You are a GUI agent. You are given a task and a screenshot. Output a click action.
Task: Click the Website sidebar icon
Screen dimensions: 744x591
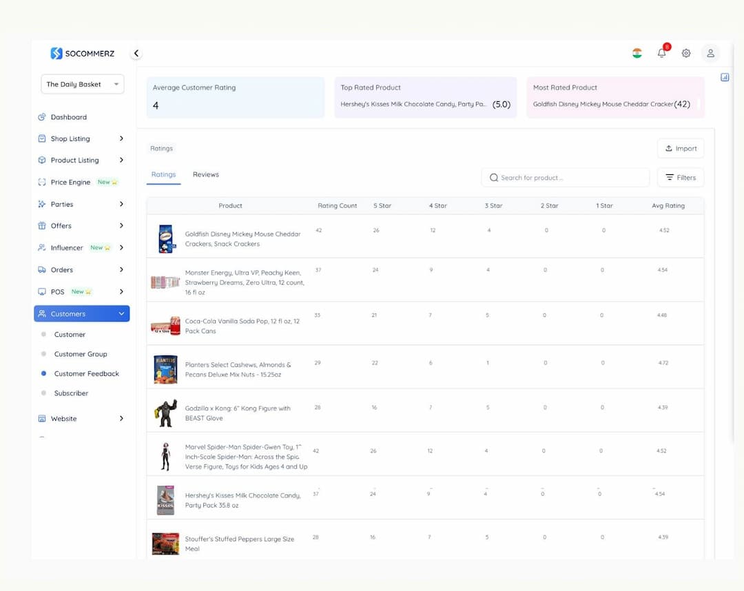(42, 418)
